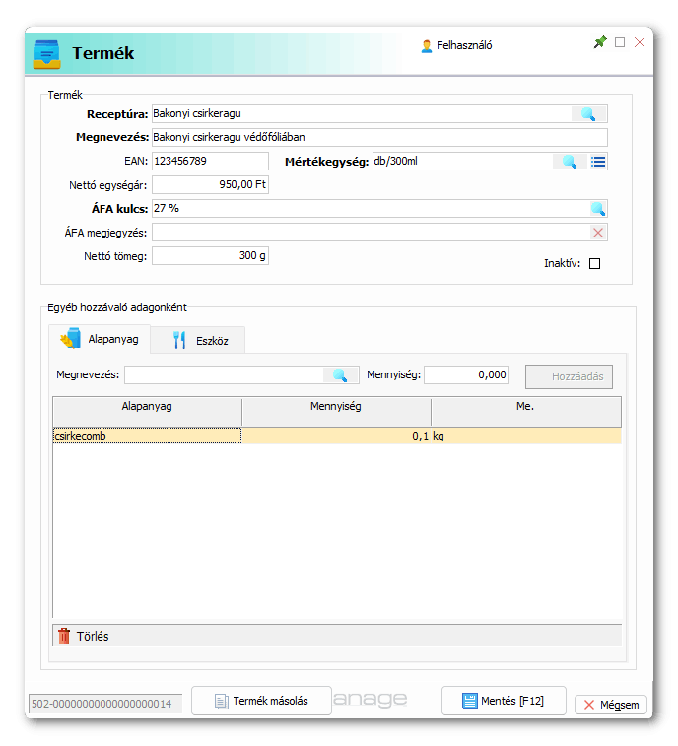This screenshot has width=678, height=746.
Task: Pin the window with green pin icon
Action: pos(600,43)
